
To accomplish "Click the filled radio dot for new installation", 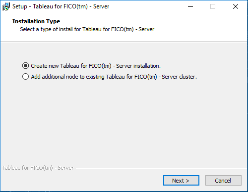I will [25, 66].
